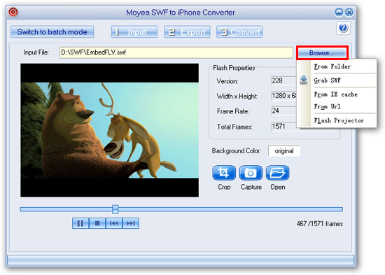Viewport: 385px width, 275px height.
Task: Stop the video playback
Action: [x=97, y=223]
